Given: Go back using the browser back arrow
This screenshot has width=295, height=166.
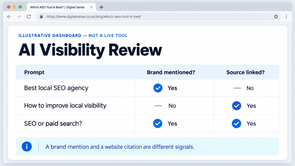Looking at the screenshot, I should [9, 17].
